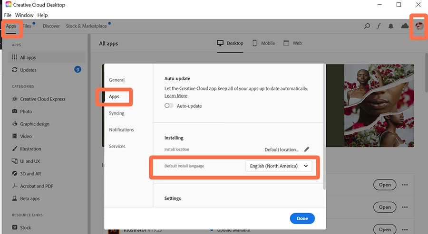Open Syncing preferences section

[x=117, y=113]
